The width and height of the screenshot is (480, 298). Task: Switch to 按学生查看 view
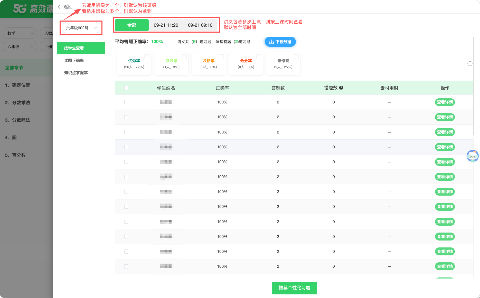[81, 48]
